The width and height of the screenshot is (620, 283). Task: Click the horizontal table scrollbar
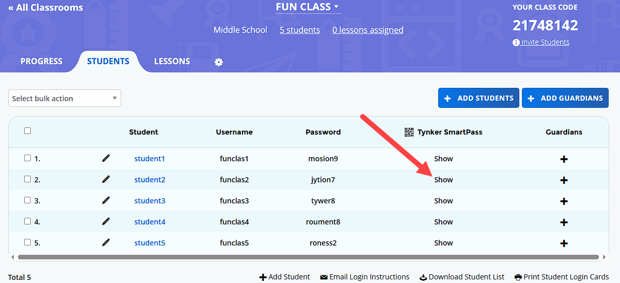(308, 257)
